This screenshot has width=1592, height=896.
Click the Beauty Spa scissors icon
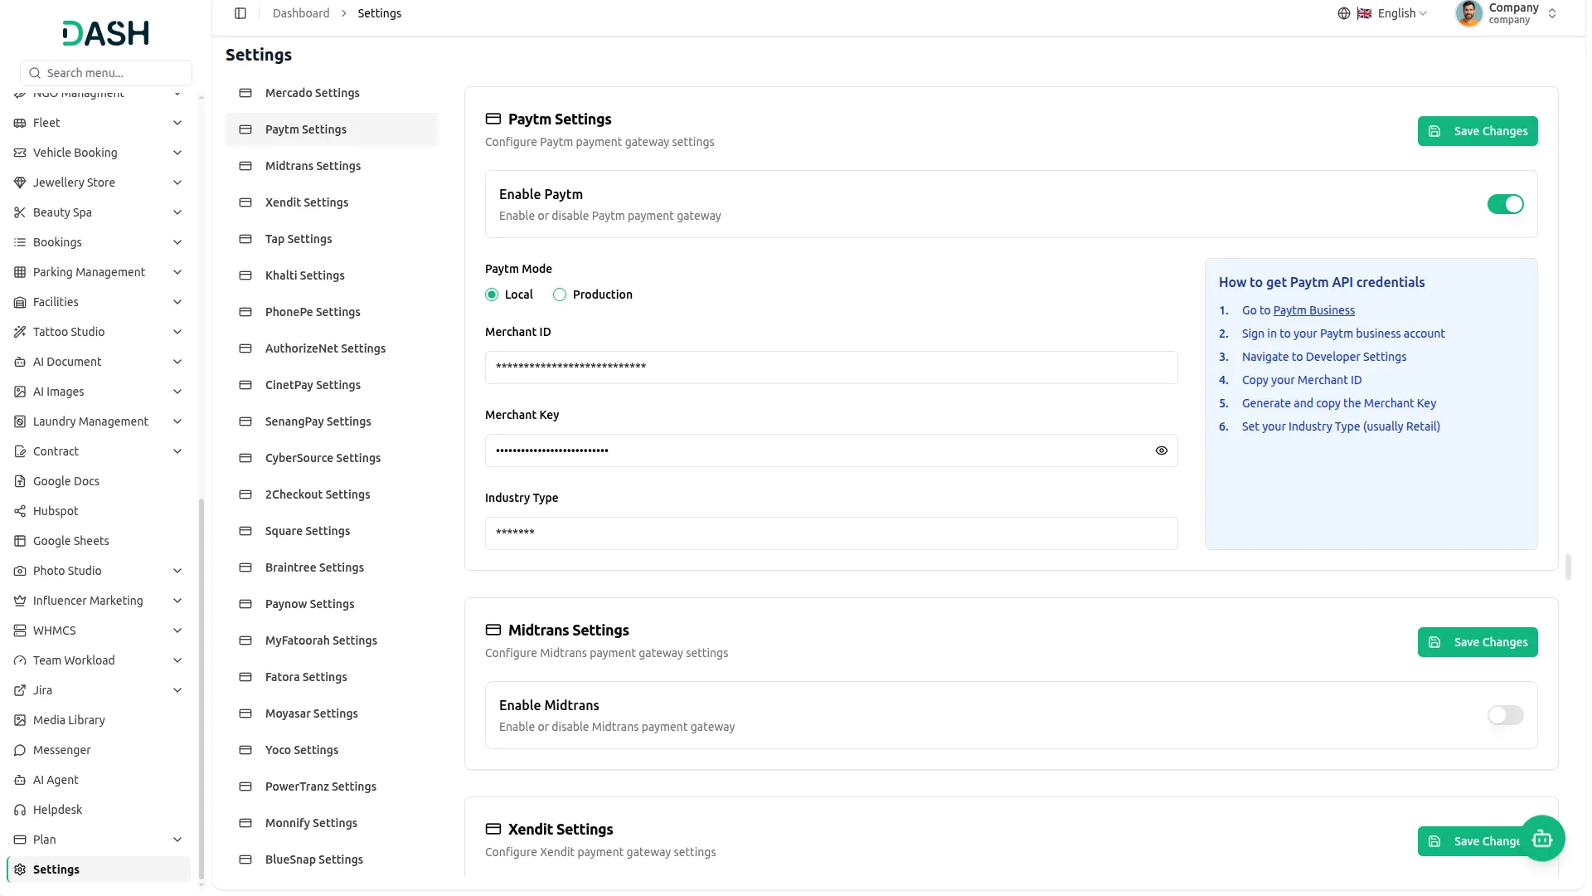pos(20,212)
